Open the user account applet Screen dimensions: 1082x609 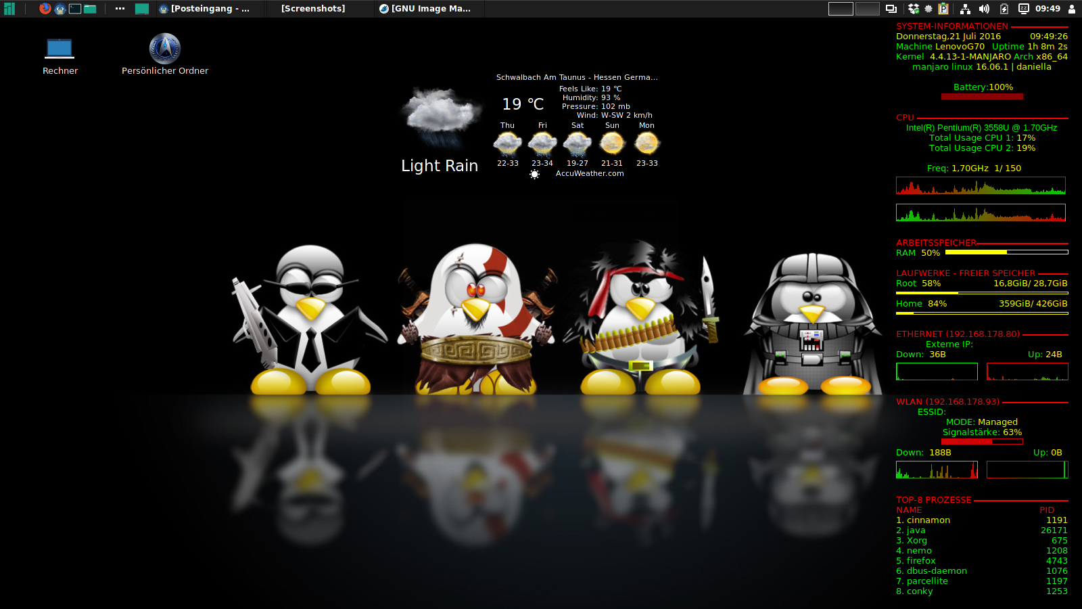(x=1072, y=9)
